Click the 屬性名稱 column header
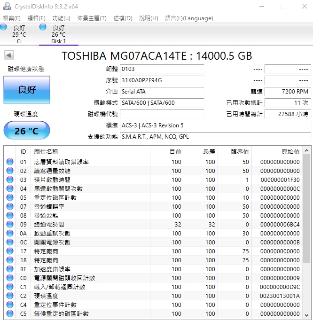 pyautogui.click(x=90, y=152)
